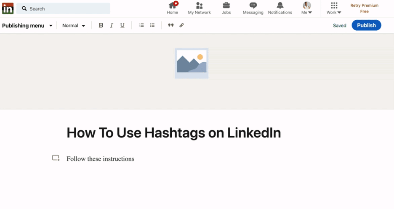Toggle underline formatting
The image size is (394, 209).
pos(122,25)
